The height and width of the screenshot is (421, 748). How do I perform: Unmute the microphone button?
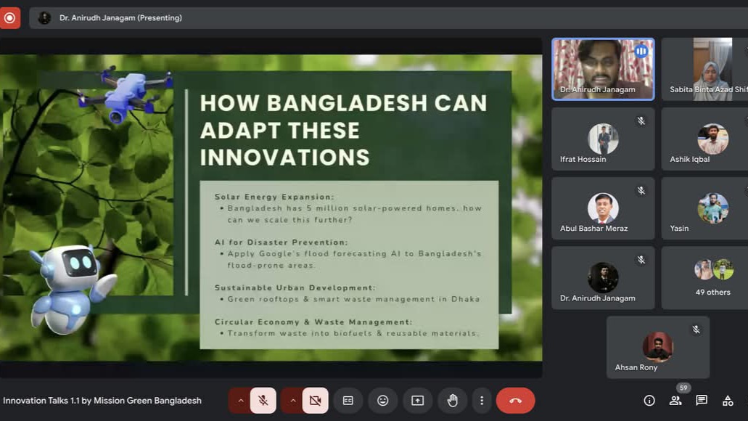263,401
